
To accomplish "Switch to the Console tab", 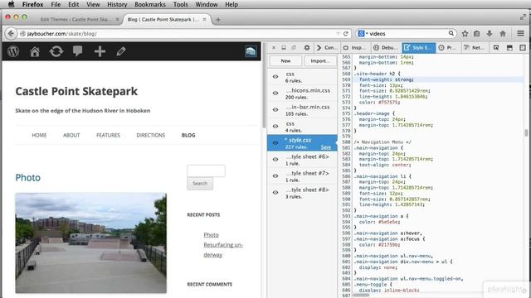I will tap(327, 48).
